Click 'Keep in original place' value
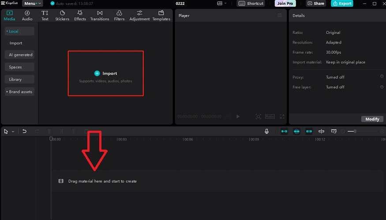The height and width of the screenshot is (220, 386). [345, 62]
